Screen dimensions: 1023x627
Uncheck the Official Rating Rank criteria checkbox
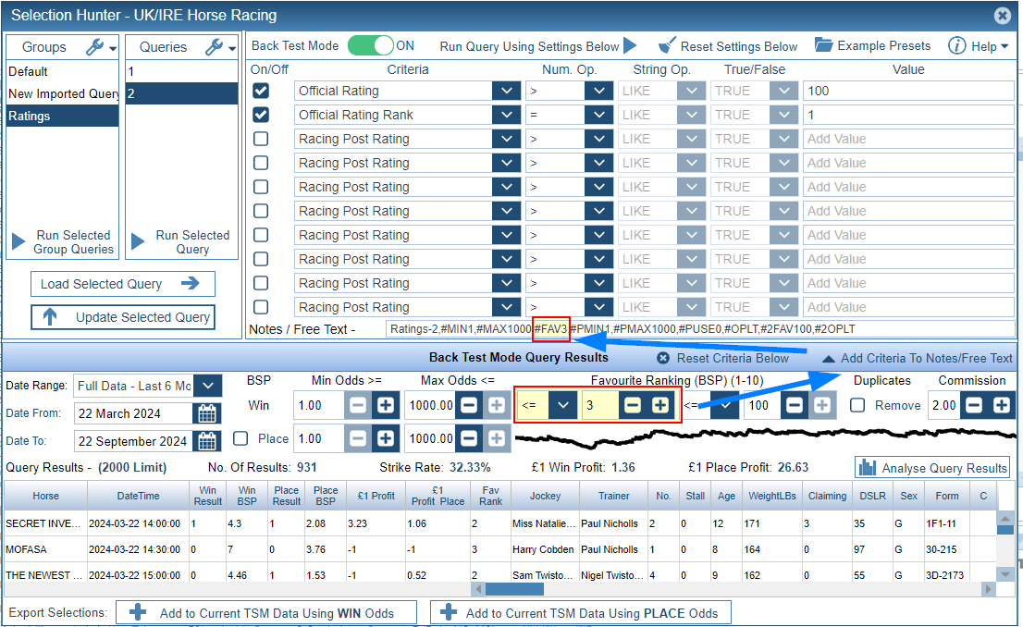click(x=261, y=115)
